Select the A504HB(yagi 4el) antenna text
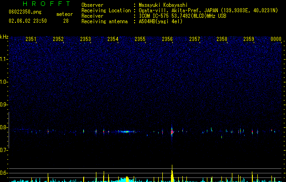286x182 pixels. click(161, 21)
